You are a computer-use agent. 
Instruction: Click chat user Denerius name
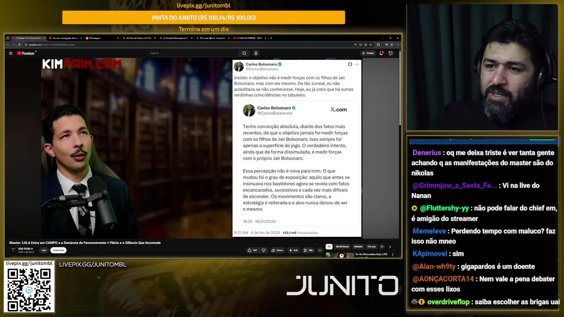point(427,153)
